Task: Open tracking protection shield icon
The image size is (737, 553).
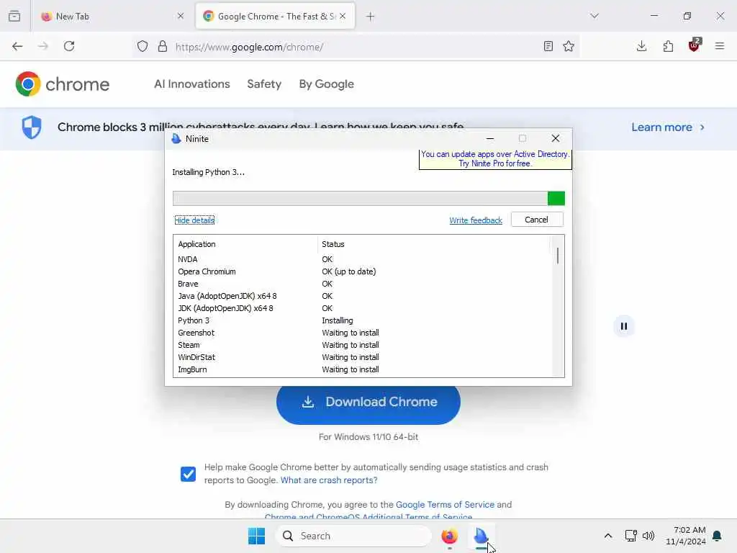Action: (x=143, y=46)
